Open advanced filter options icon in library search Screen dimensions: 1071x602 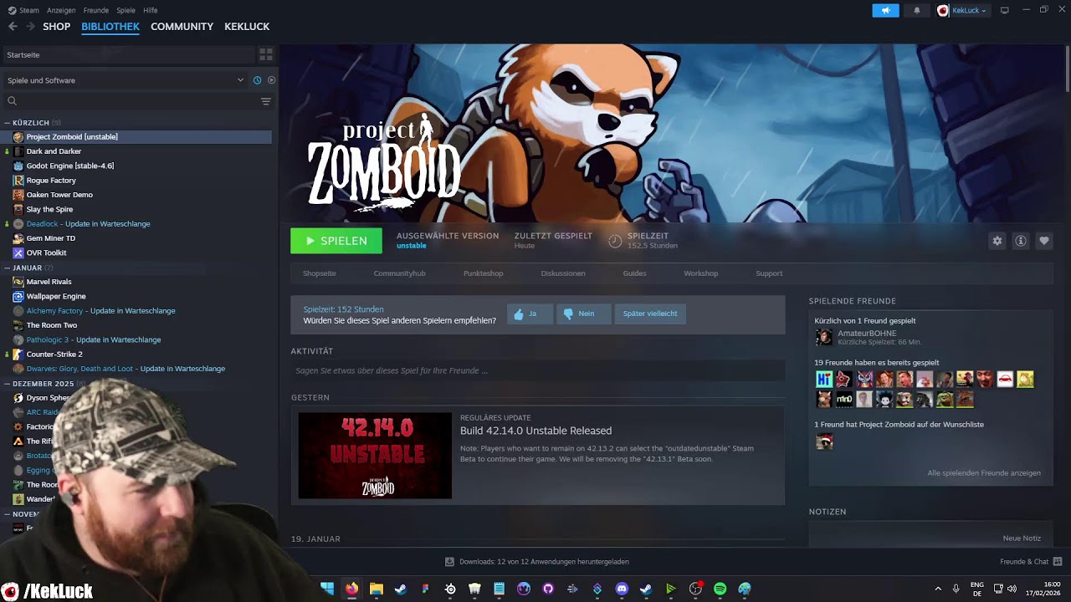(266, 101)
